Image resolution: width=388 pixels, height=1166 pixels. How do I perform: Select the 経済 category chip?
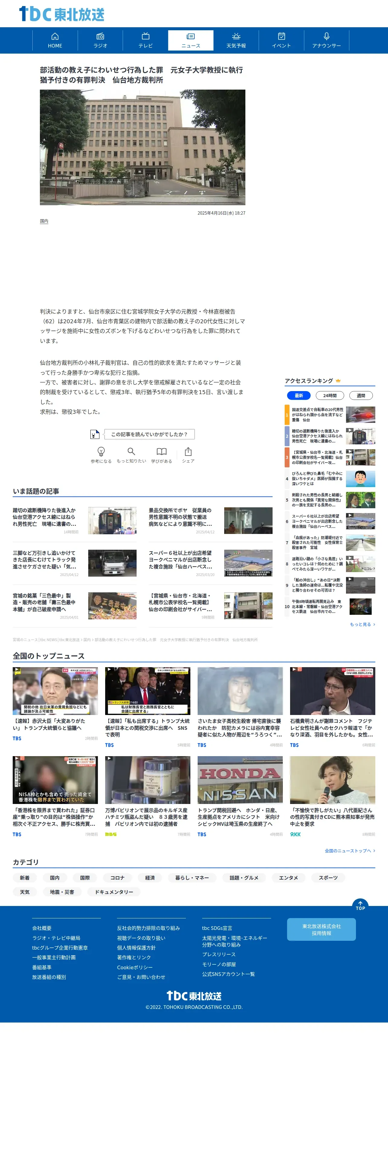click(150, 878)
